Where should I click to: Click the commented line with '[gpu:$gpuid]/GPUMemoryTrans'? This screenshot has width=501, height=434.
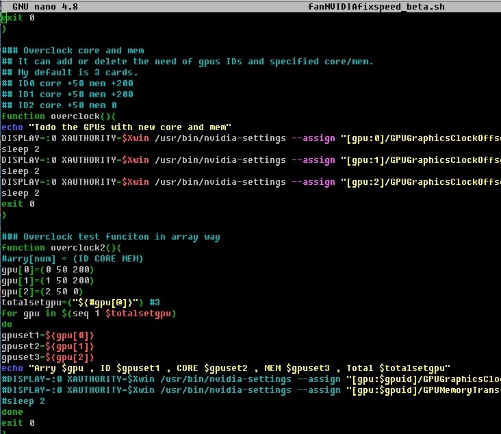click(251, 390)
